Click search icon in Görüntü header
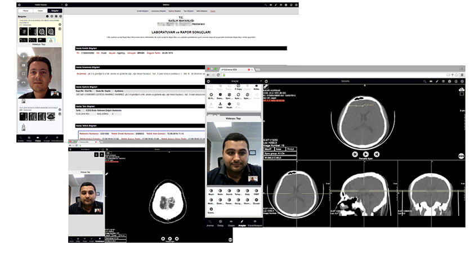The width and height of the screenshot is (474, 253). coord(425,81)
